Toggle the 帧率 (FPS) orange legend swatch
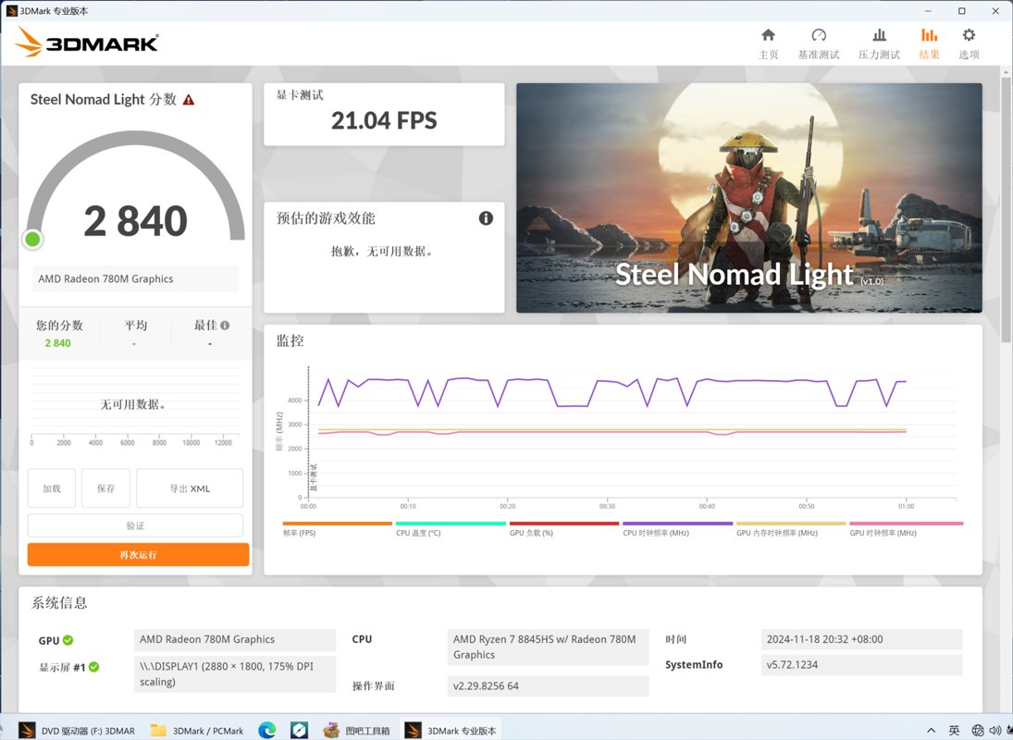This screenshot has height=740, width=1013. point(338,524)
